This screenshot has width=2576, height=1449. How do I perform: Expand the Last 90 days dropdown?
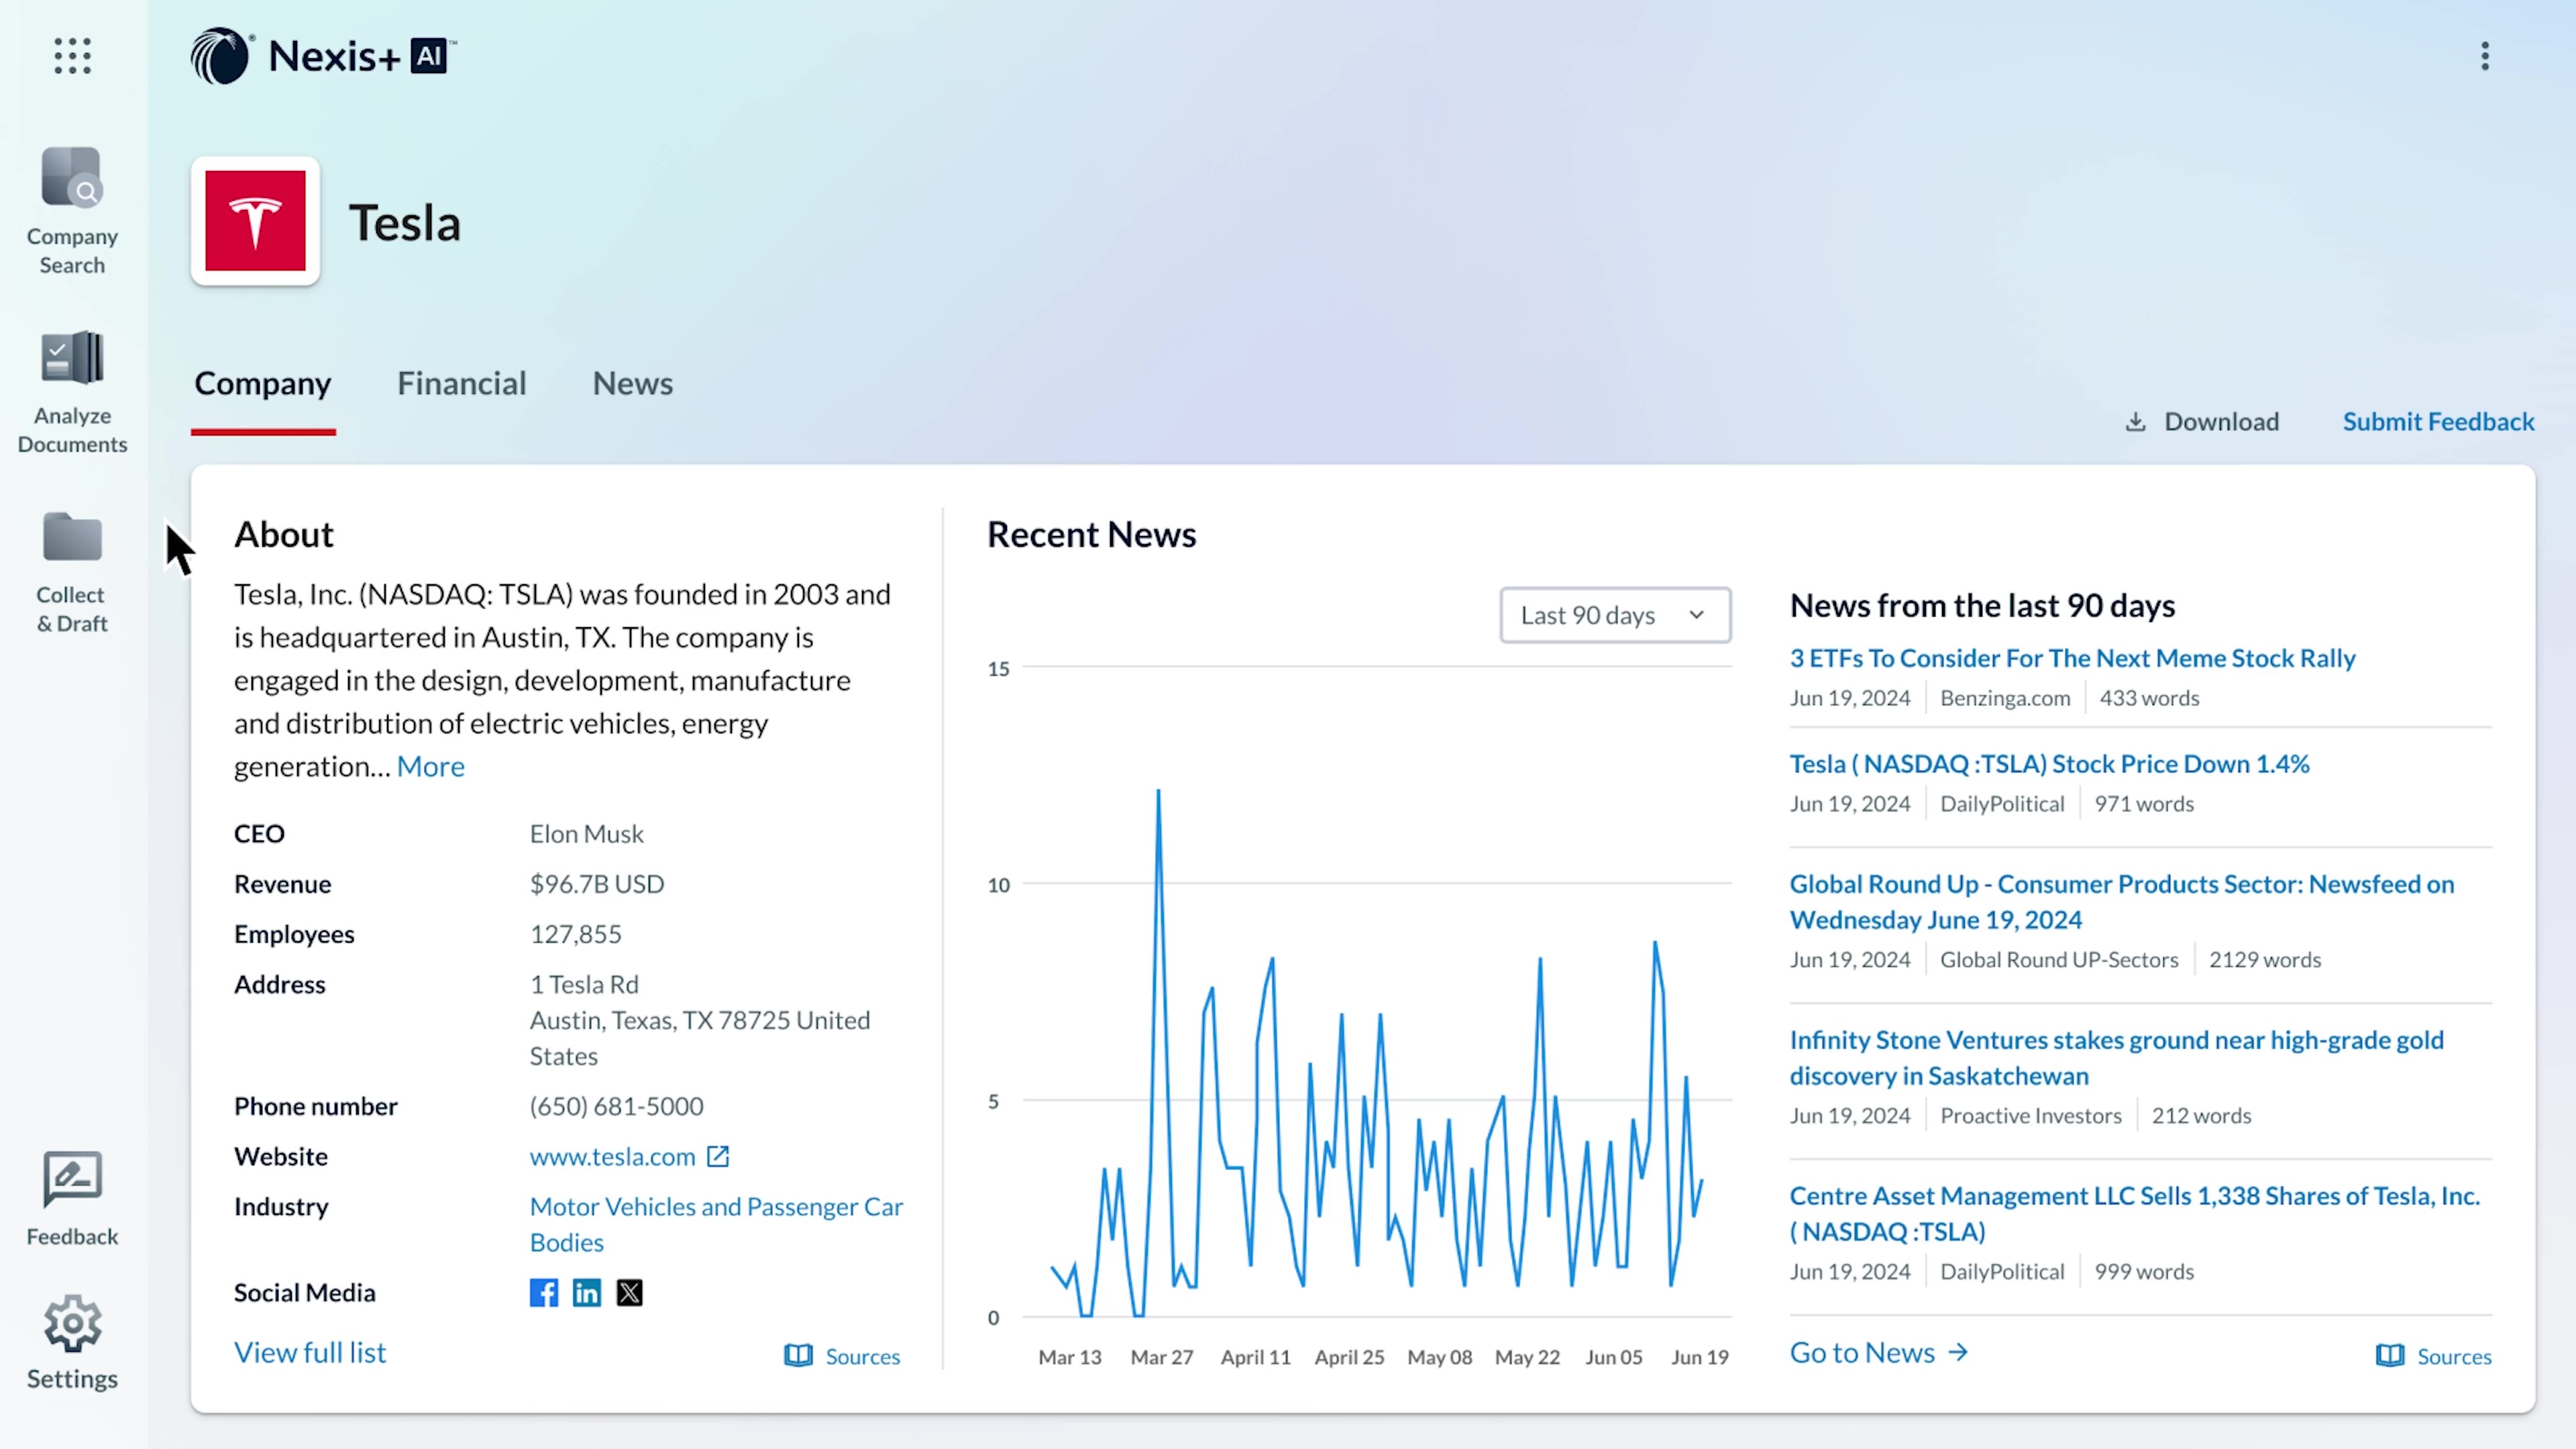tap(1614, 615)
